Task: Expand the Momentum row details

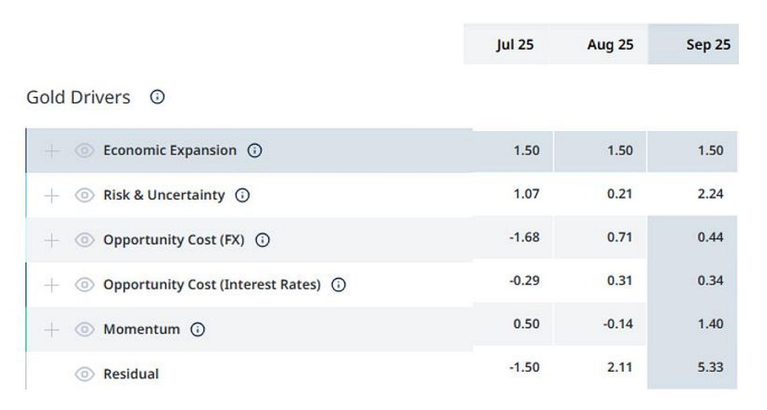Action: point(52,329)
